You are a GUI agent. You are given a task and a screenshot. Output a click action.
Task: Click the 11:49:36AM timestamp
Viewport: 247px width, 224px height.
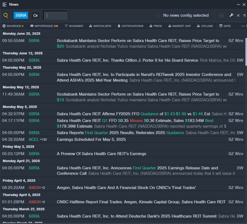click(13, 94)
